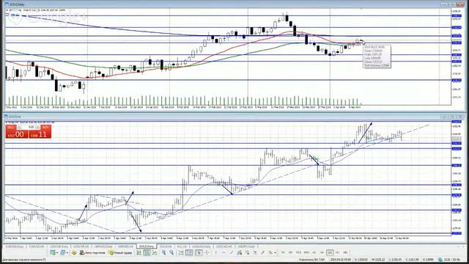Expand the profiles dropdown arrow
This screenshot has height=264, width=469.
click(67, 252)
